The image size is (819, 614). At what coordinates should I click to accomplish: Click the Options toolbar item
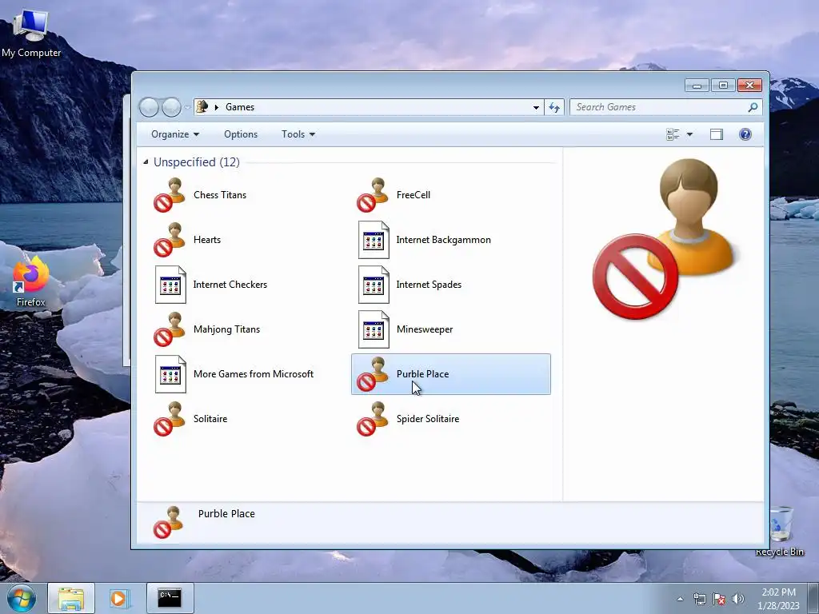coord(241,134)
